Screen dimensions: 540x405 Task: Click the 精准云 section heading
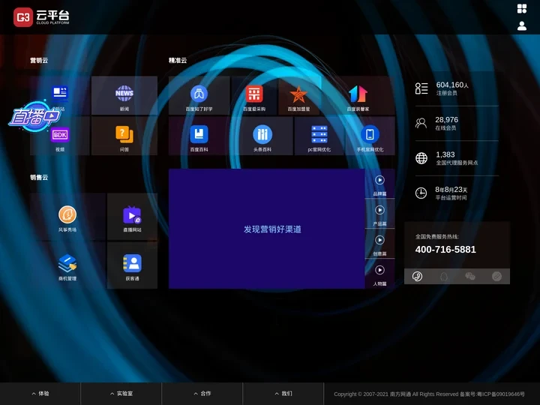pyautogui.click(x=178, y=60)
